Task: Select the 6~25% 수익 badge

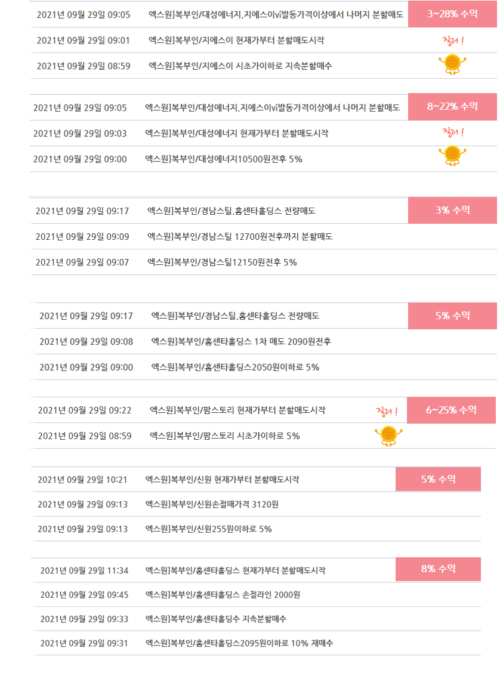Action: [451, 410]
